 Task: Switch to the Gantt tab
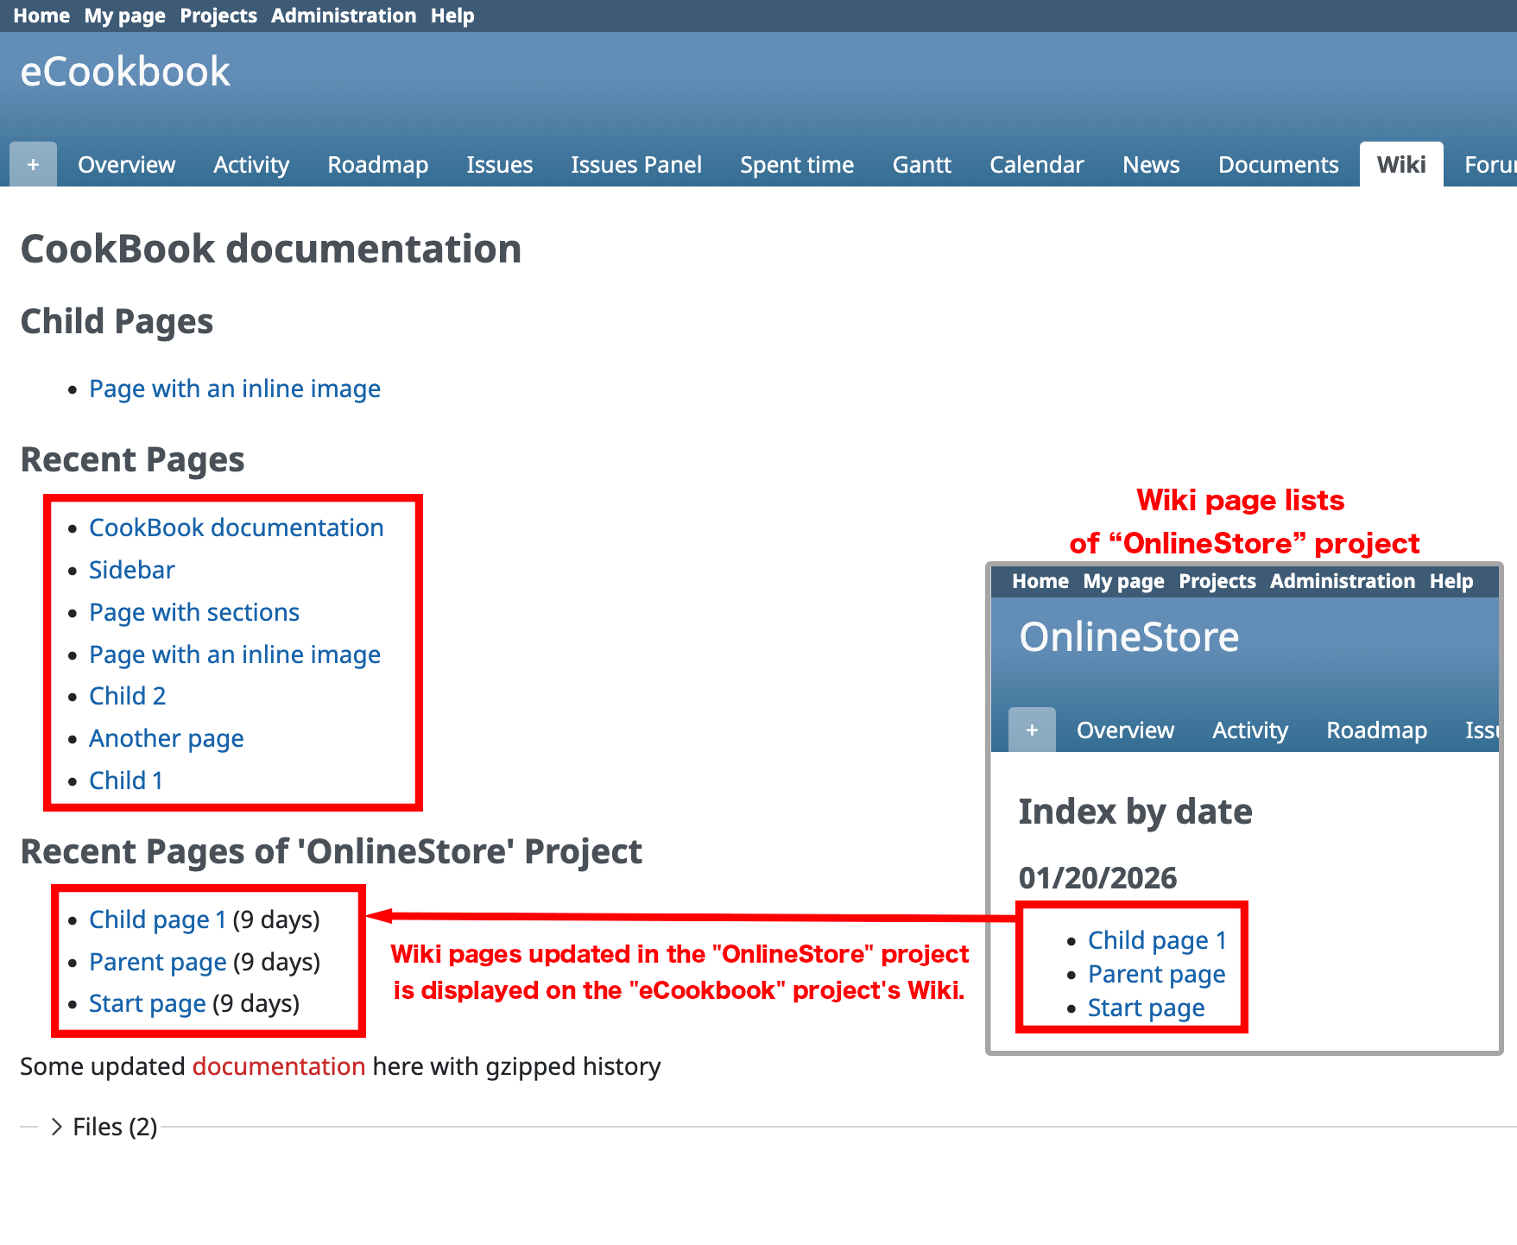pos(921,164)
